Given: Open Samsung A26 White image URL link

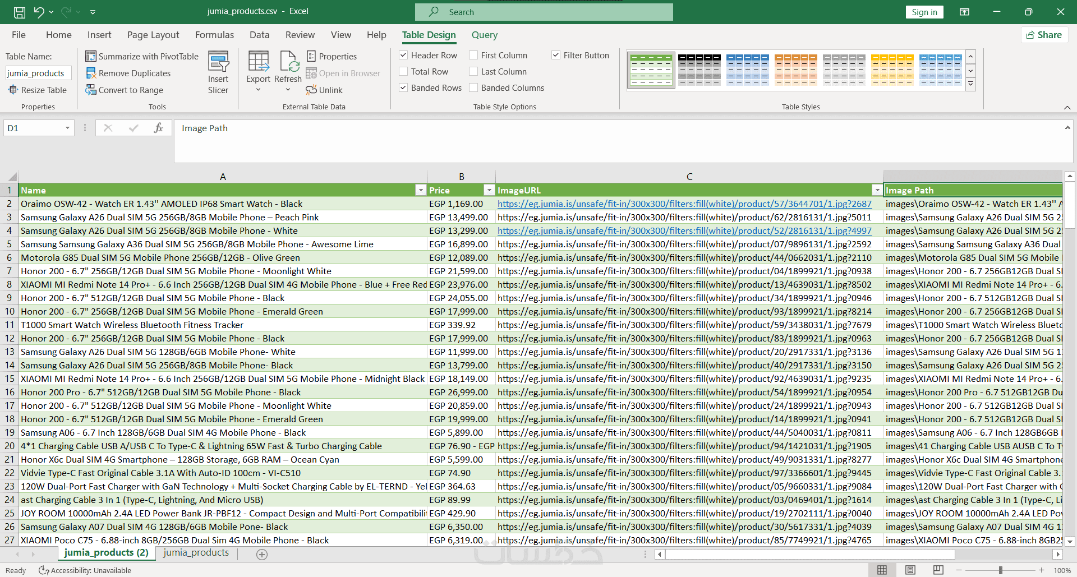Looking at the screenshot, I should pyautogui.click(x=684, y=230).
